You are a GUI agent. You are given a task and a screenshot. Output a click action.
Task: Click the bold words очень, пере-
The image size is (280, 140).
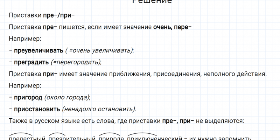172,27
